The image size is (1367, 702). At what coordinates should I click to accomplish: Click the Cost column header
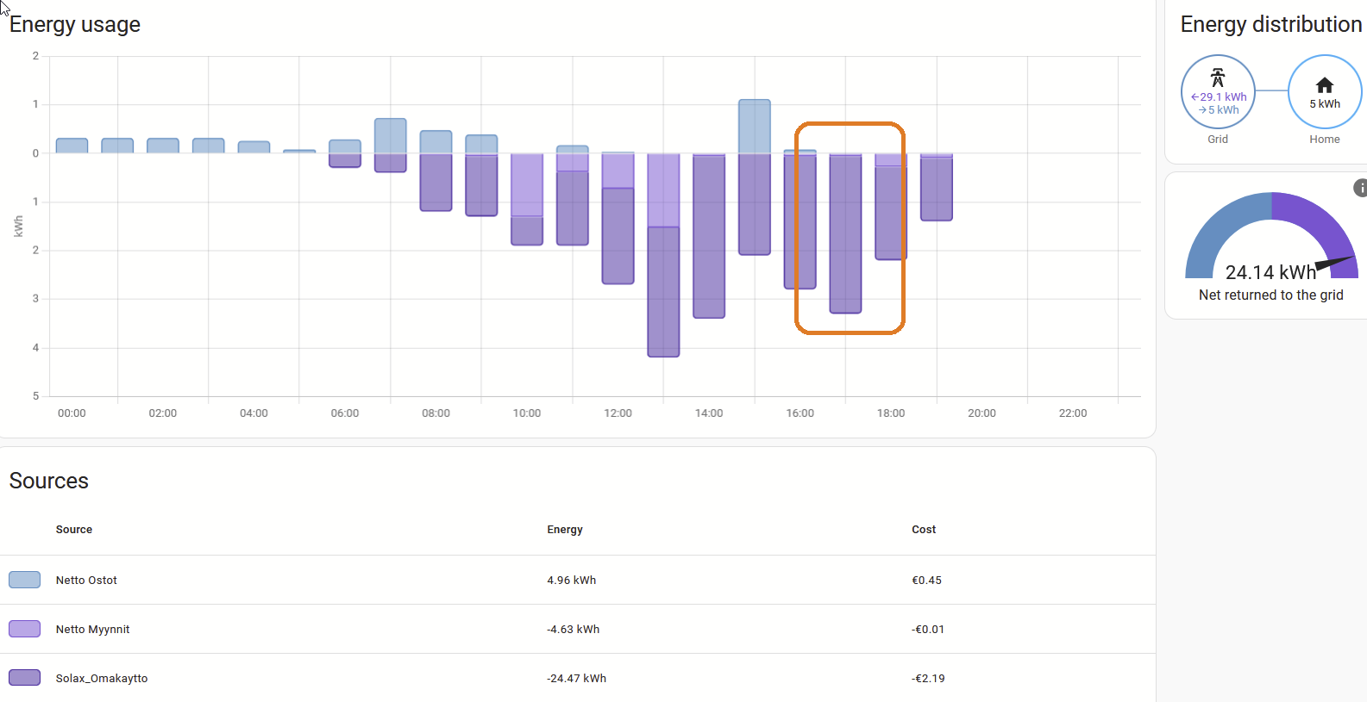coord(923,530)
